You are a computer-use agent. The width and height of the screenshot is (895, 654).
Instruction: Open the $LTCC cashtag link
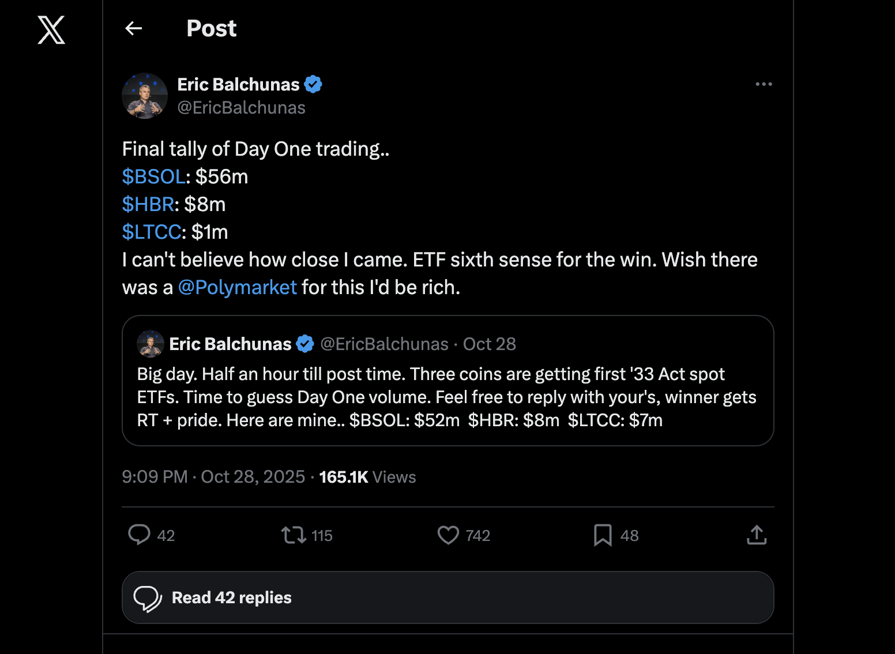click(x=152, y=232)
